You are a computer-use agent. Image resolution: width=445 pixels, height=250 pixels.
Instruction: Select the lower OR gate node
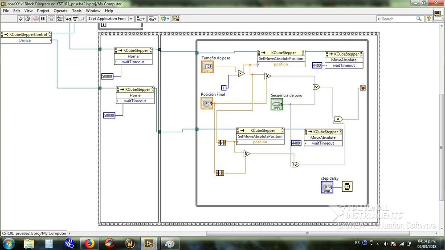tap(296, 165)
